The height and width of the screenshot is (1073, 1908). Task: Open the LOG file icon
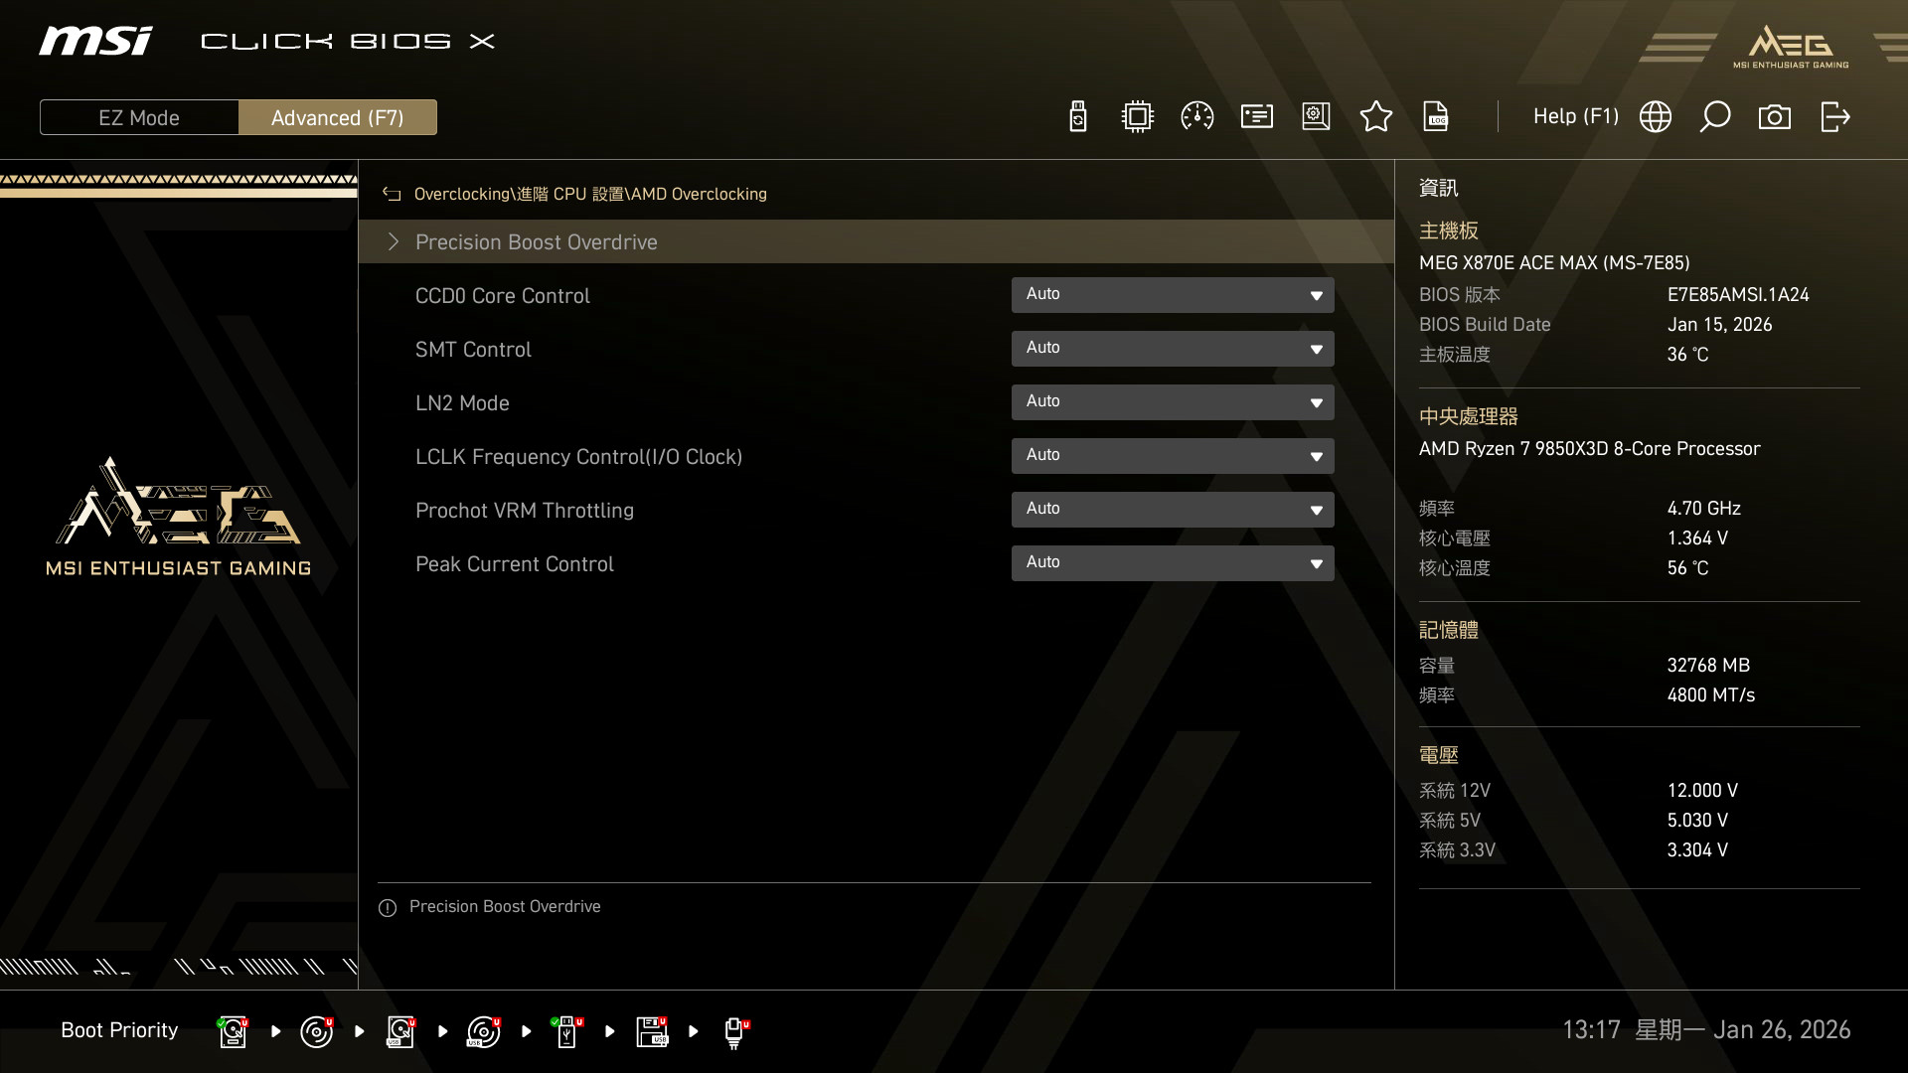(1436, 117)
